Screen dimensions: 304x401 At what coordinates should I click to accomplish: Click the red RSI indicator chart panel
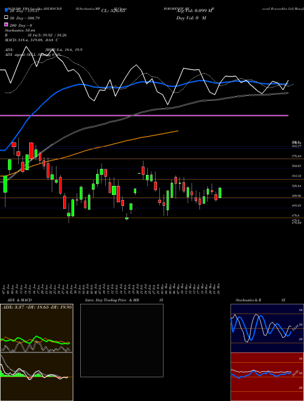click(x=267, y=377)
